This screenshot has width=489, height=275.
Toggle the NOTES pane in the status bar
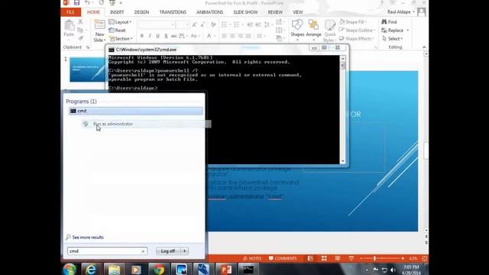click(252, 258)
